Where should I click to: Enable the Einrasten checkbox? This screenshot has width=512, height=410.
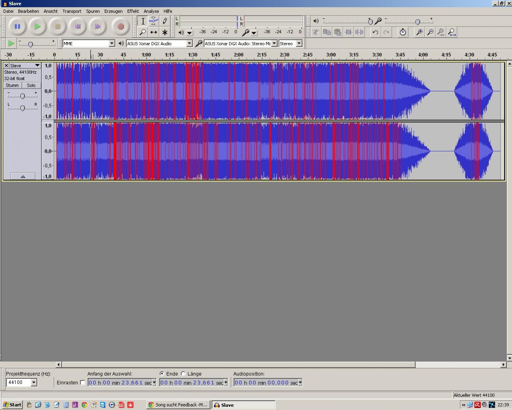pyautogui.click(x=82, y=383)
